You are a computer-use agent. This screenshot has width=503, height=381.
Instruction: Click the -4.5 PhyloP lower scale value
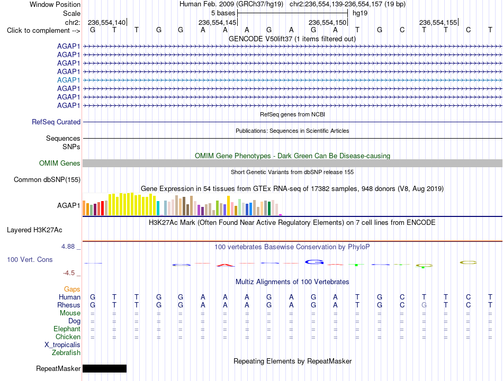click(x=69, y=273)
